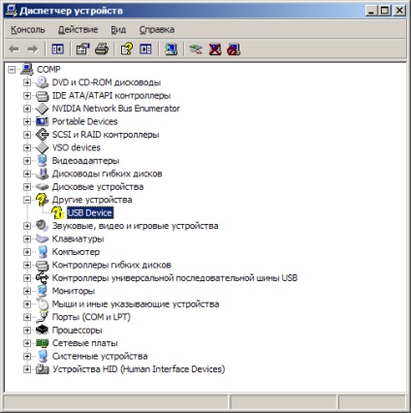This screenshot has height=413, width=411.
Task: Select the USB Device entry
Action: pos(90,213)
